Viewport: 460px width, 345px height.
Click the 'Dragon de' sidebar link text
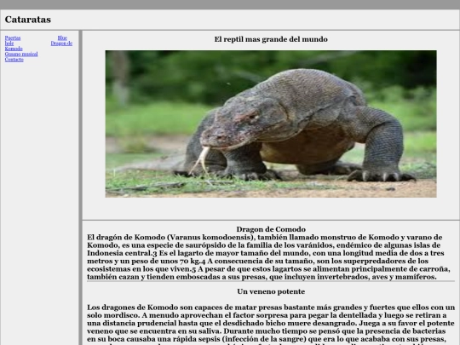pos(61,43)
